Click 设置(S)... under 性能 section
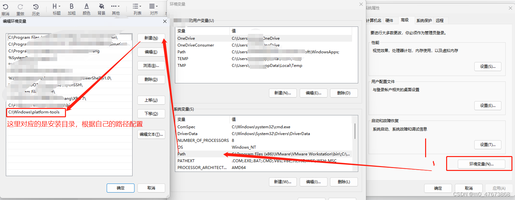 tap(488, 67)
